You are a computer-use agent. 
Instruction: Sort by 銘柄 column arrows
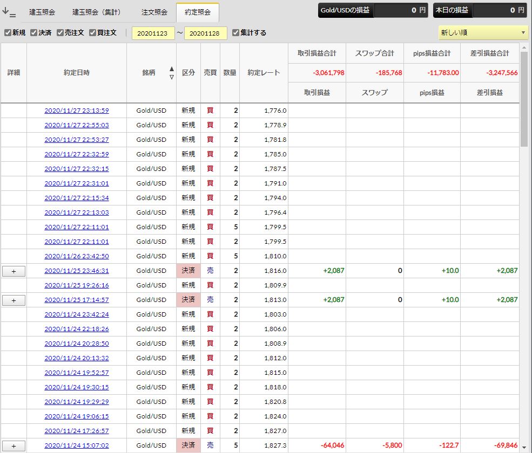(172, 73)
